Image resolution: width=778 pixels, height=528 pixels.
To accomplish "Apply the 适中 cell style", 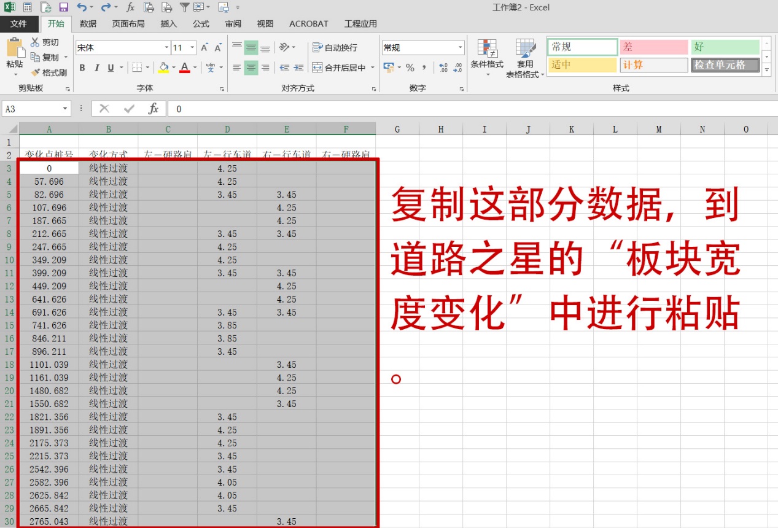I will pos(582,65).
